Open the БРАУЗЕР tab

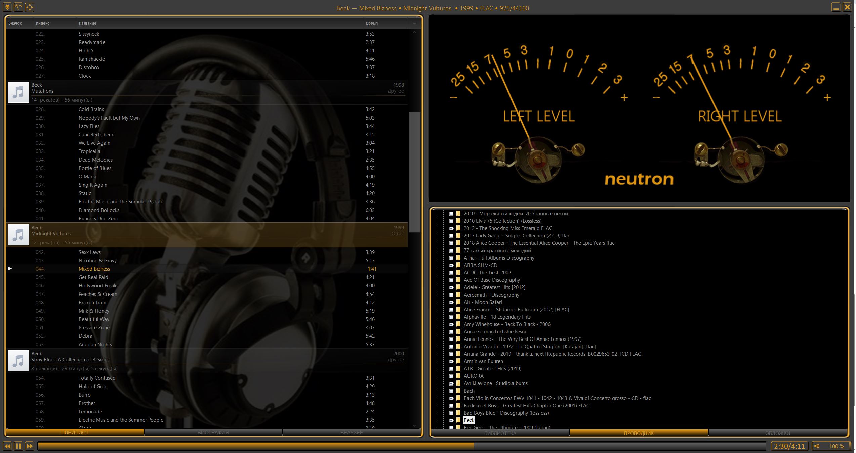352,433
